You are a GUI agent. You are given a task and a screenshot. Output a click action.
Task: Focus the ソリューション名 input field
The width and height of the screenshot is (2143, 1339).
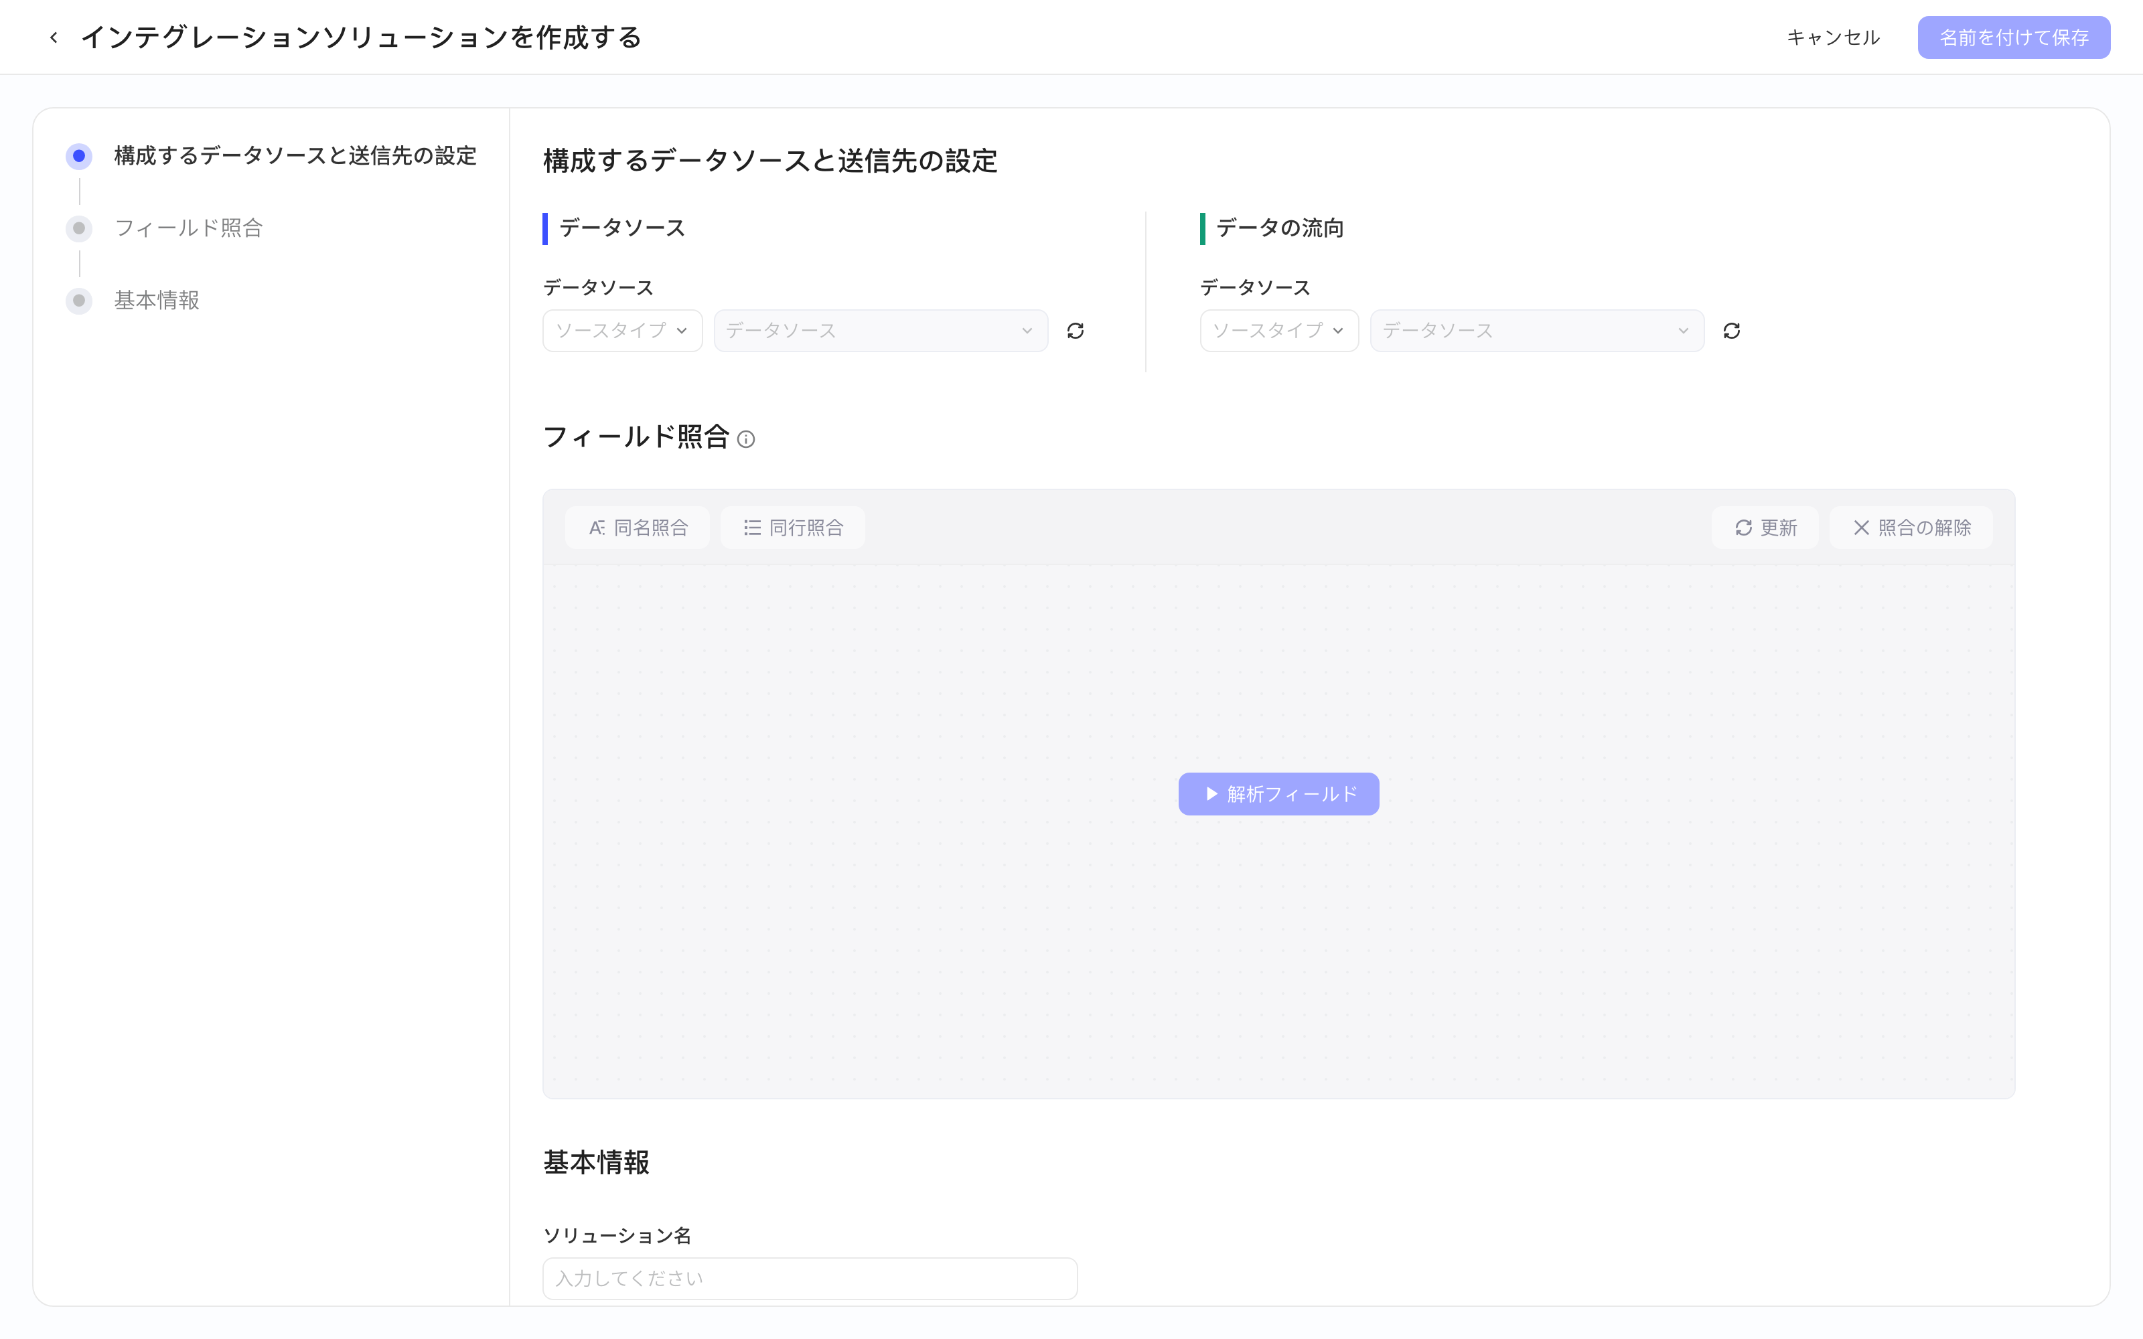point(810,1278)
